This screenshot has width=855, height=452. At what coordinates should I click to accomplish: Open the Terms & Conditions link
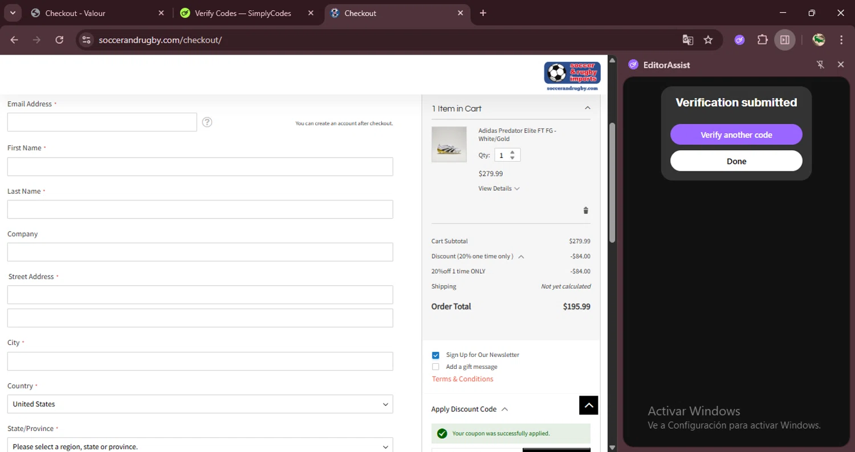click(462, 379)
